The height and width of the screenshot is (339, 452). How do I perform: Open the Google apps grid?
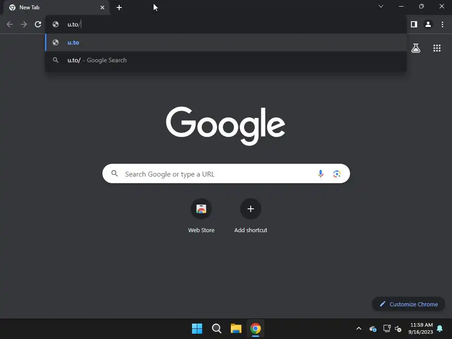(437, 48)
